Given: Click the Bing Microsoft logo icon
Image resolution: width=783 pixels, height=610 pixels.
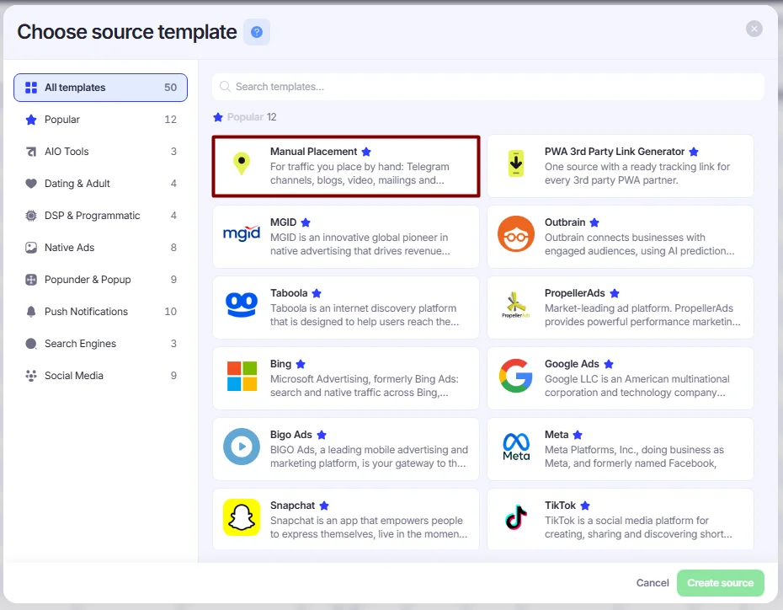Looking at the screenshot, I should point(242,376).
